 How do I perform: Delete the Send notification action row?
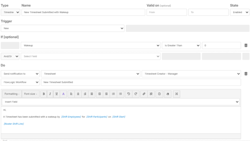tap(246, 74)
